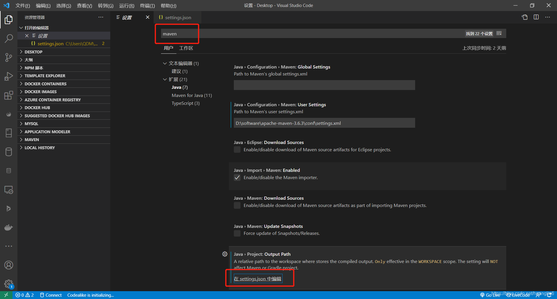Expand AZURE CONTAINER REGISTRY section

pos(64,100)
